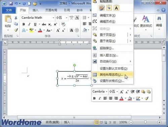The height and width of the screenshot is (127, 168).
Task: Open the 小五 font size dropdown in ribbon
Action: coord(67,18)
